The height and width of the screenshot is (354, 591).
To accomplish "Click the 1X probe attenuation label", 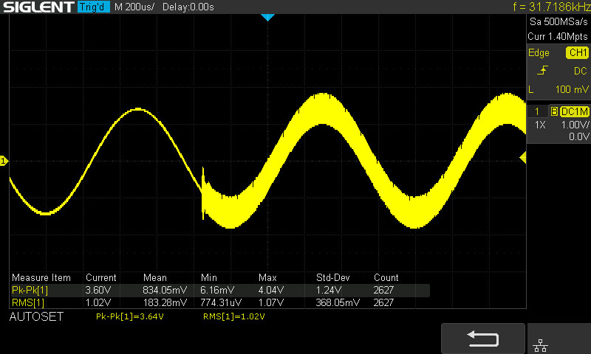I will [540, 125].
